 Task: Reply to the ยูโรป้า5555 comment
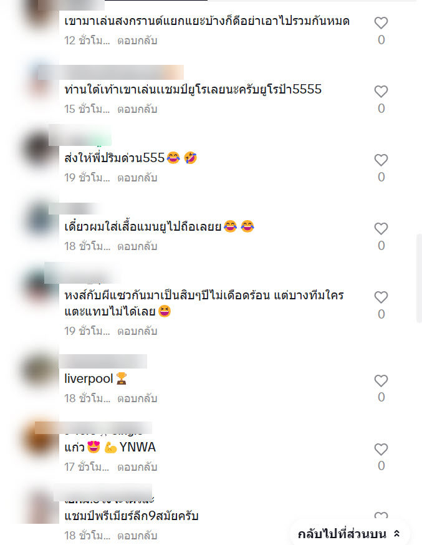point(137,109)
